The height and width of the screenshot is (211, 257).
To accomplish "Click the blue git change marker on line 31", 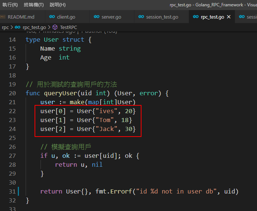I will [x=18, y=191].
